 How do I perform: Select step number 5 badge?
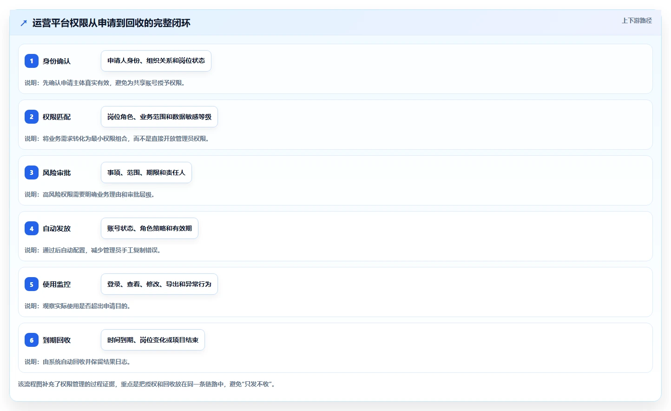pos(32,284)
